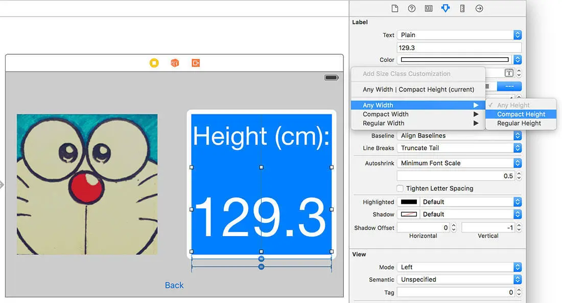This screenshot has height=303, width=562.
Task: Select the Compact Width menu item
Action: [418, 114]
